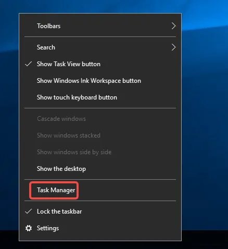Click the Toolbars submenu arrow
The width and height of the screenshot is (228, 249).
point(173,26)
